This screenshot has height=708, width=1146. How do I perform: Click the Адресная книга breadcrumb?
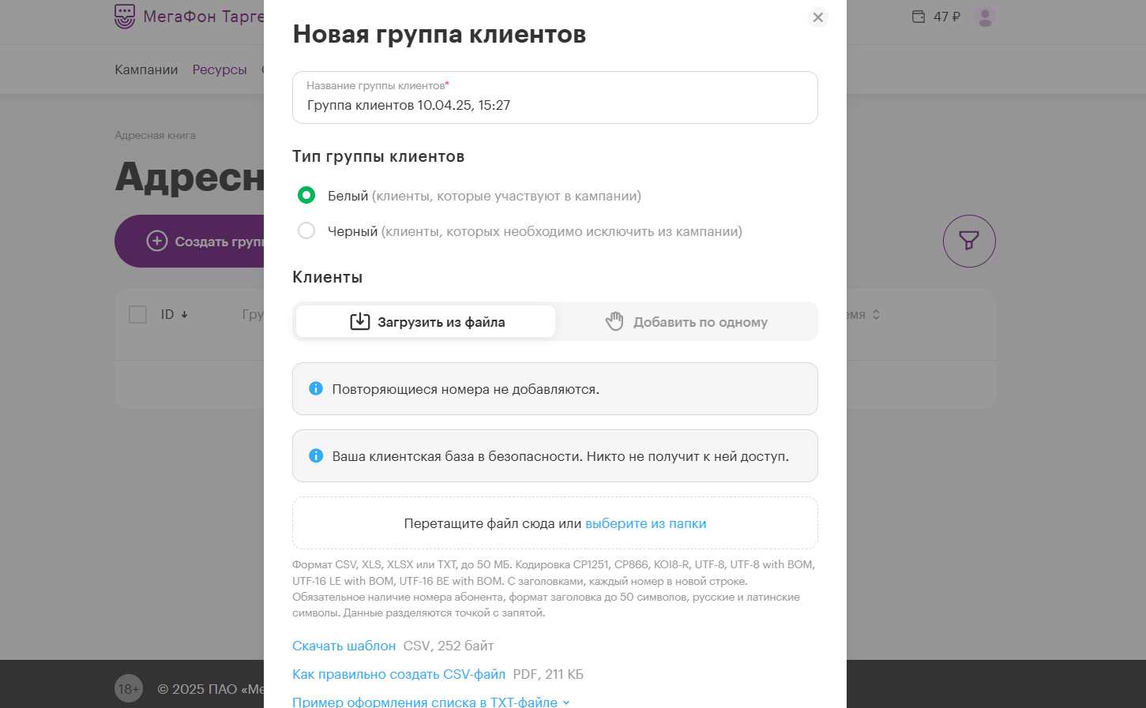coord(155,135)
